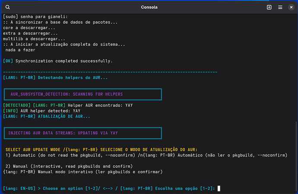Screen dimensions: 298x194
Task: Click option '1) Automatic' line
Action: pos(146,155)
